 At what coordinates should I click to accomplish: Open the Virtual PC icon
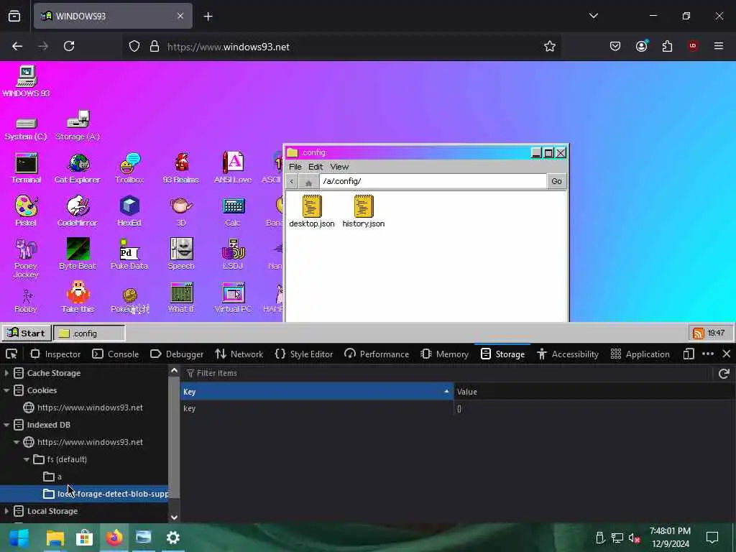pos(233,297)
